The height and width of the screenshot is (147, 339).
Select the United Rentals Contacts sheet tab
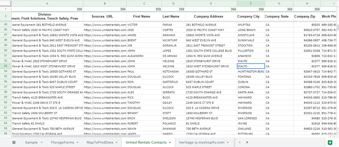146,142
